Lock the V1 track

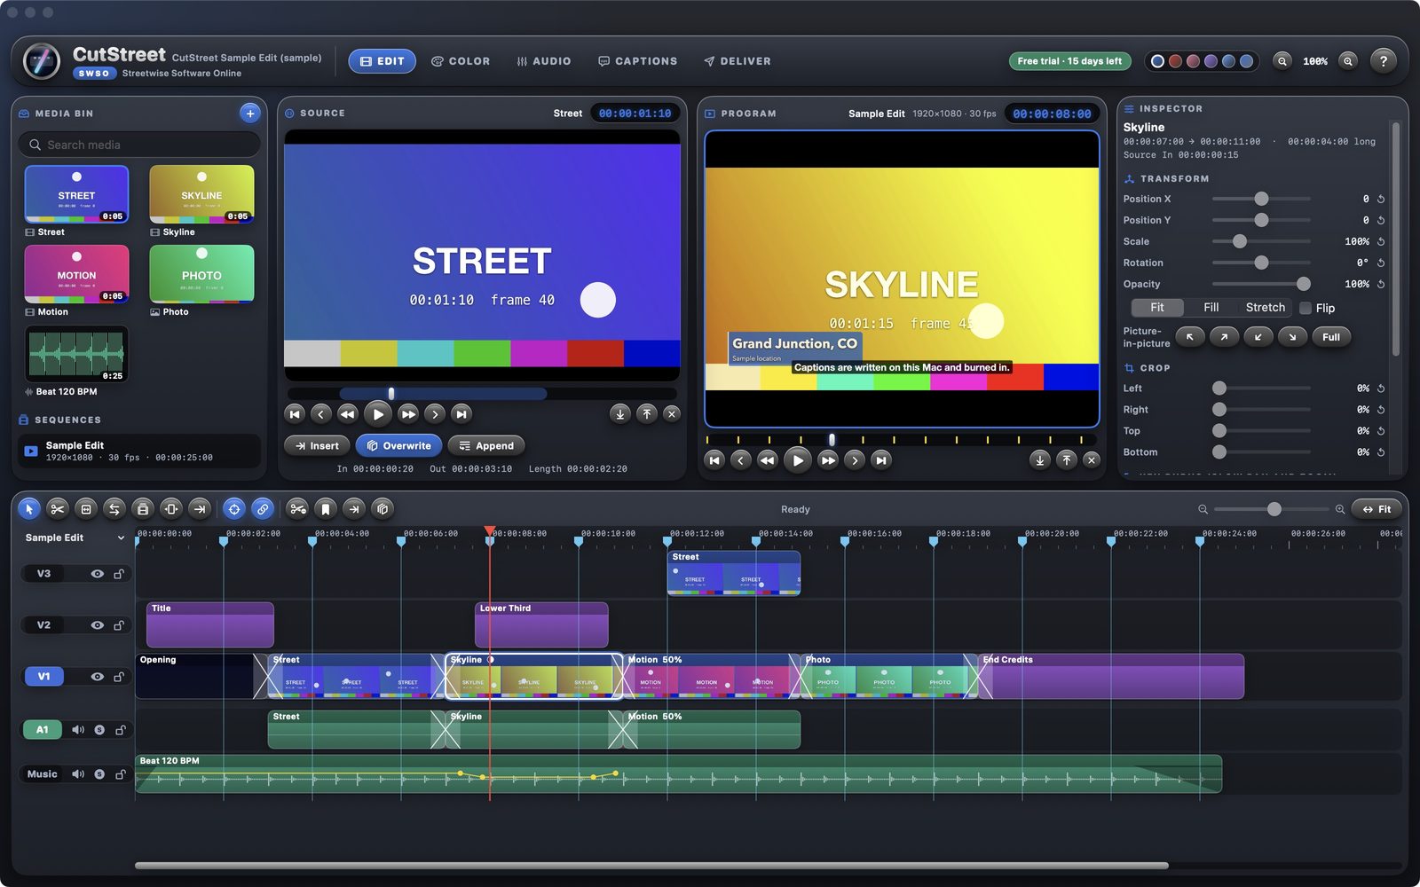coord(119,677)
